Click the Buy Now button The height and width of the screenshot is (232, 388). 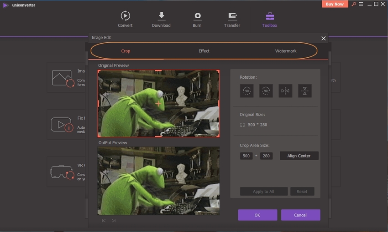pyautogui.click(x=335, y=4)
